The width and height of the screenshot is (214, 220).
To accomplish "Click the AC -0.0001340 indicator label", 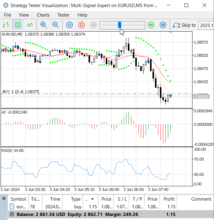I will [14, 112].
